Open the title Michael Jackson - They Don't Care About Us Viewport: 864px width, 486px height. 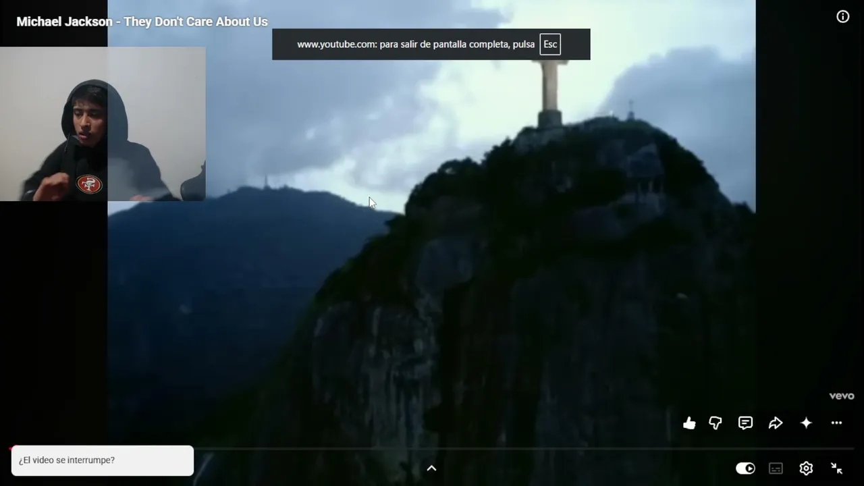tap(142, 22)
